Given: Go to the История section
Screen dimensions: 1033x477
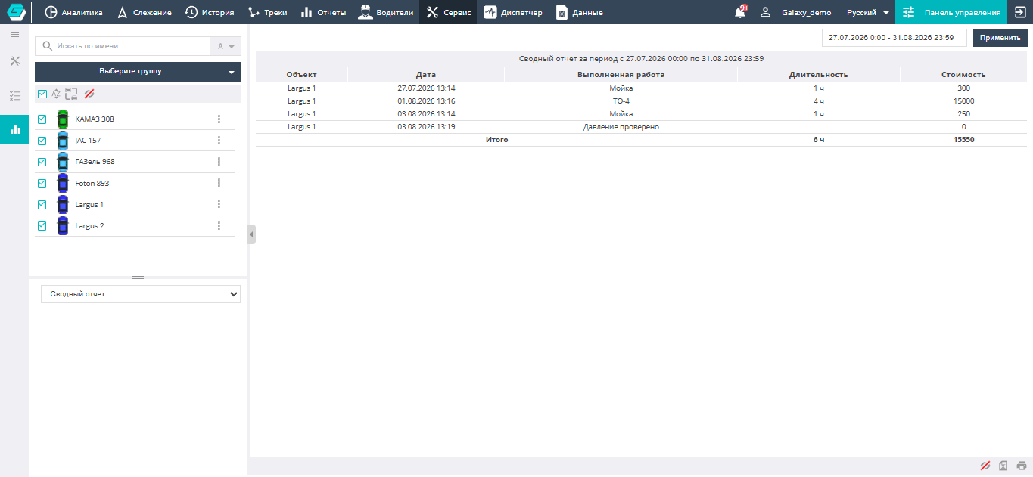Looking at the screenshot, I should [210, 12].
